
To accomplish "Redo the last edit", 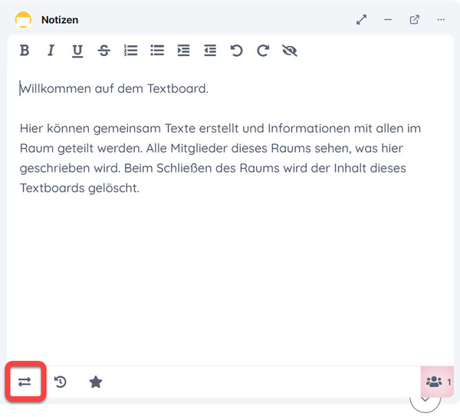I will [263, 51].
